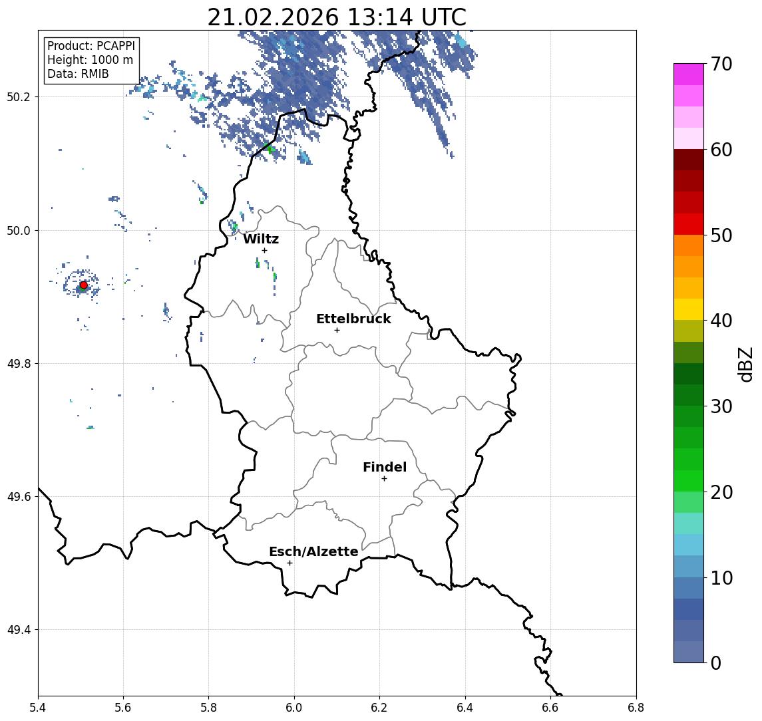
Task: Click the latitude tick label 50.2
Action: point(19,96)
